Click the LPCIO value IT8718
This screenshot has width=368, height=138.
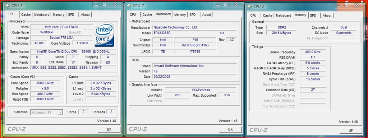point(195,51)
